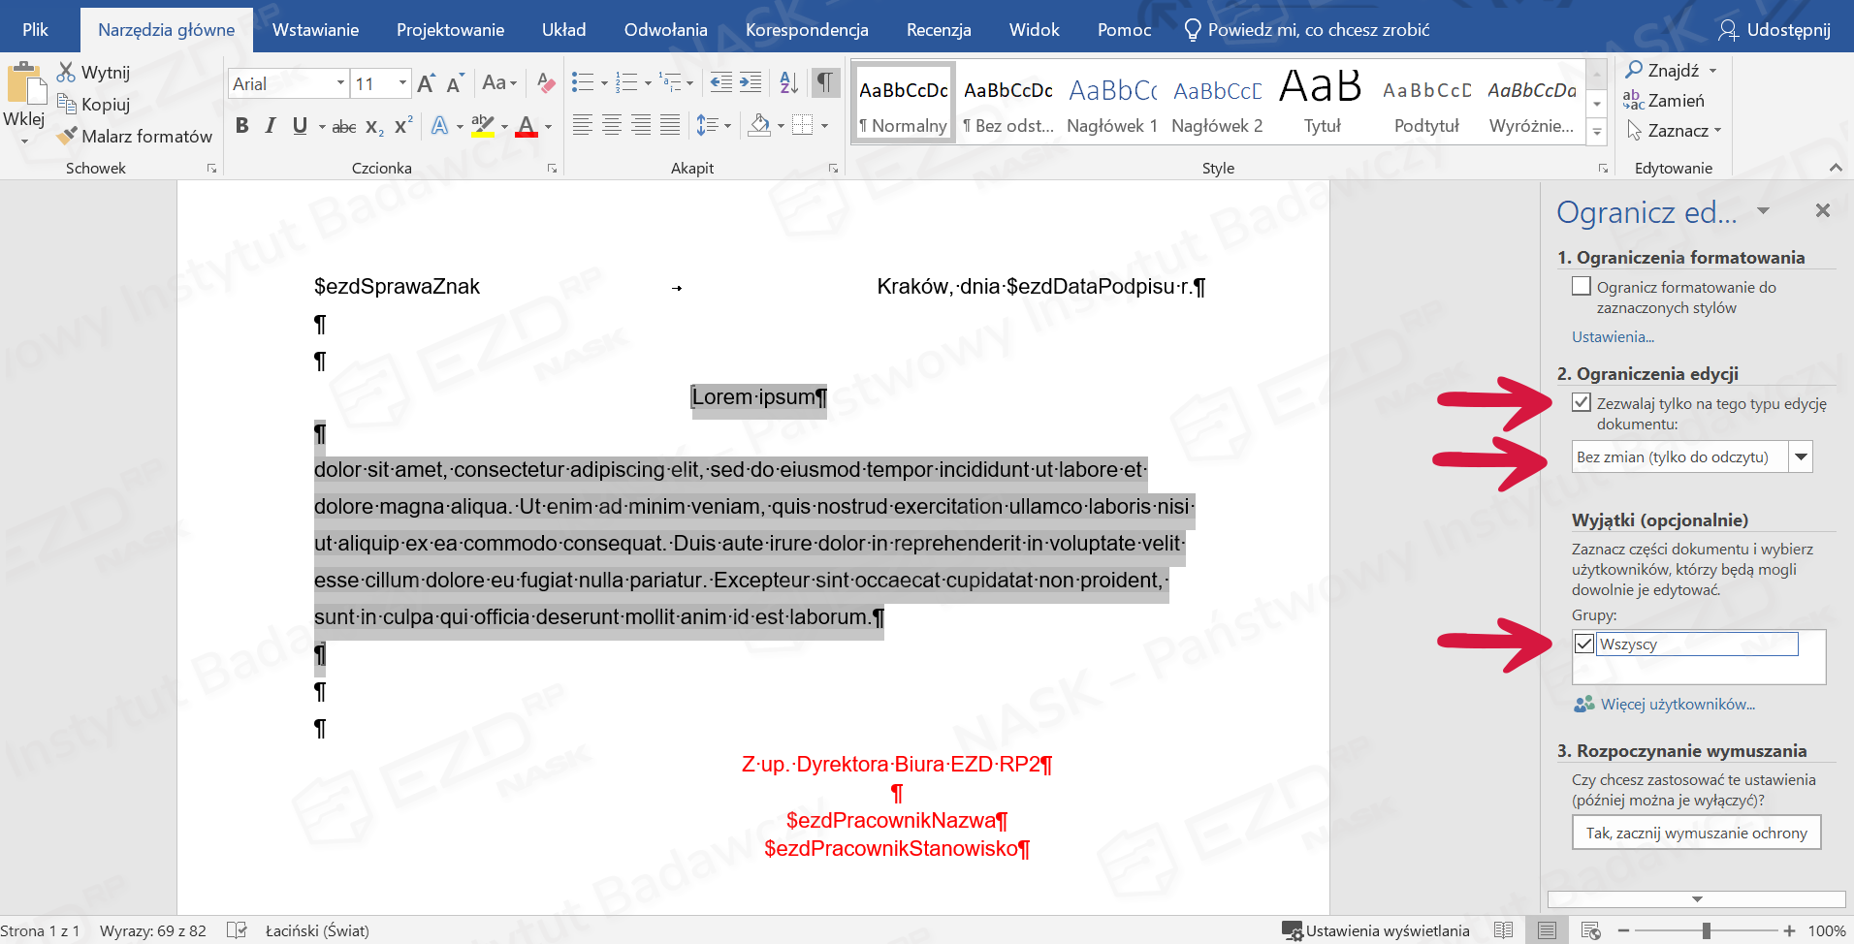
Task: Toggle the 'Wszyscy' group checkbox
Action: pyautogui.click(x=1584, y=645)
